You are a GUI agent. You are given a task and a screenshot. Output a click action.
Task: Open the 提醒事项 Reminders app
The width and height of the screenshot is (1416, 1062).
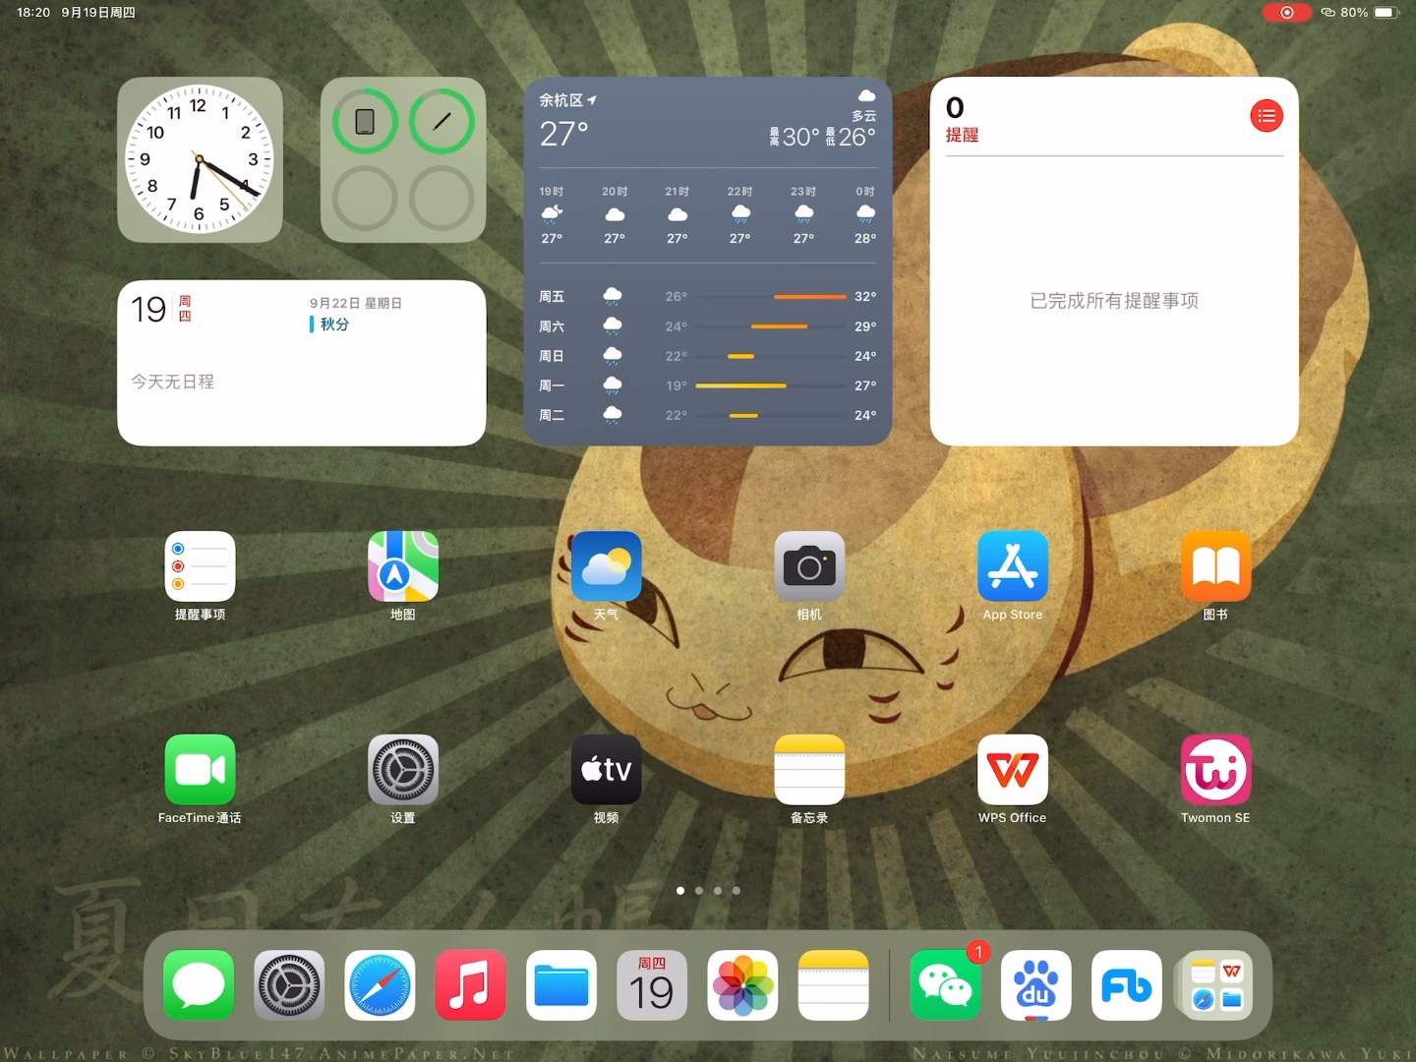click(200, 566)
